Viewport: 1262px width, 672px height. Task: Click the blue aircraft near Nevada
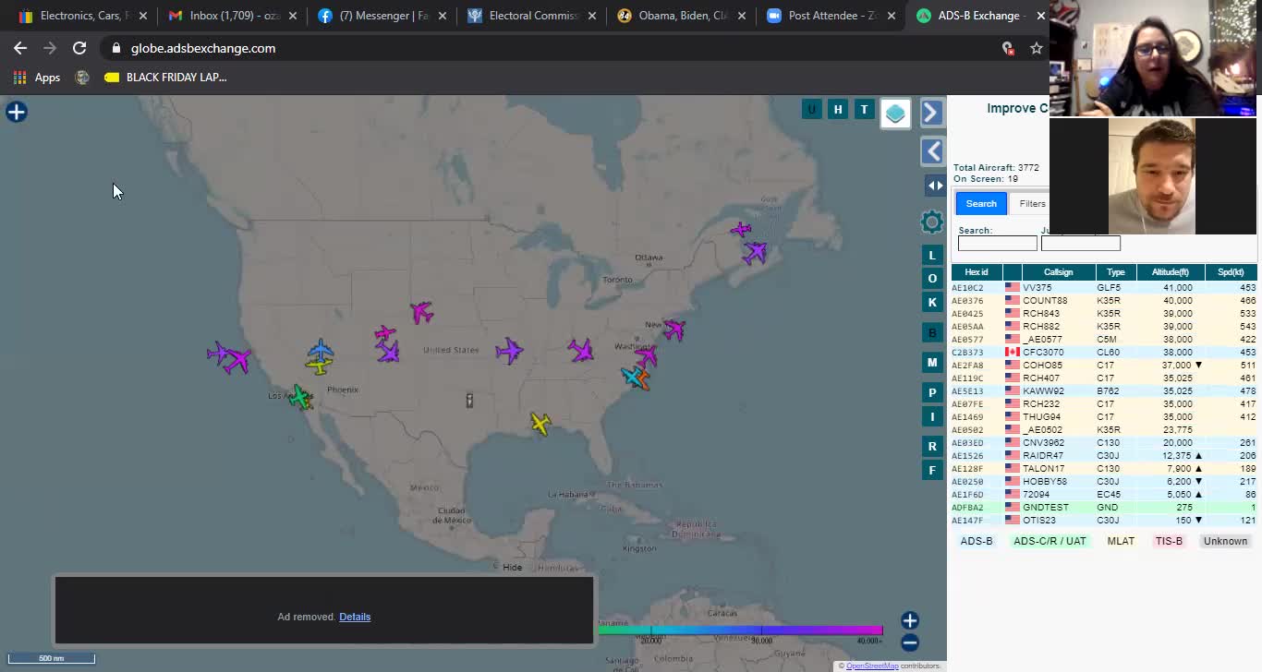(321, 350)
